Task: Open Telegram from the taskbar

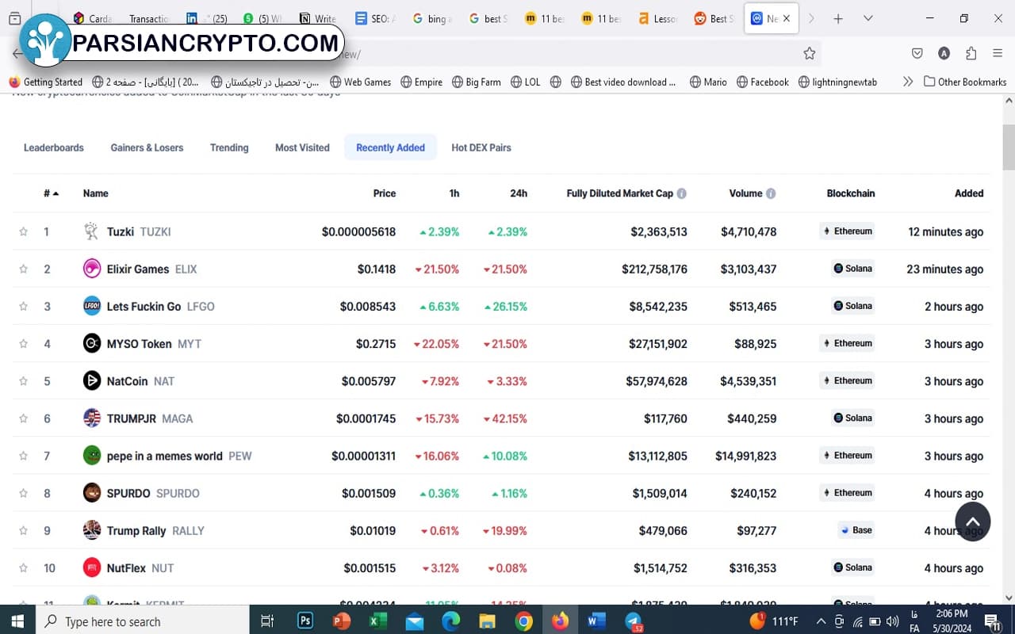Action: coord(634,621)
